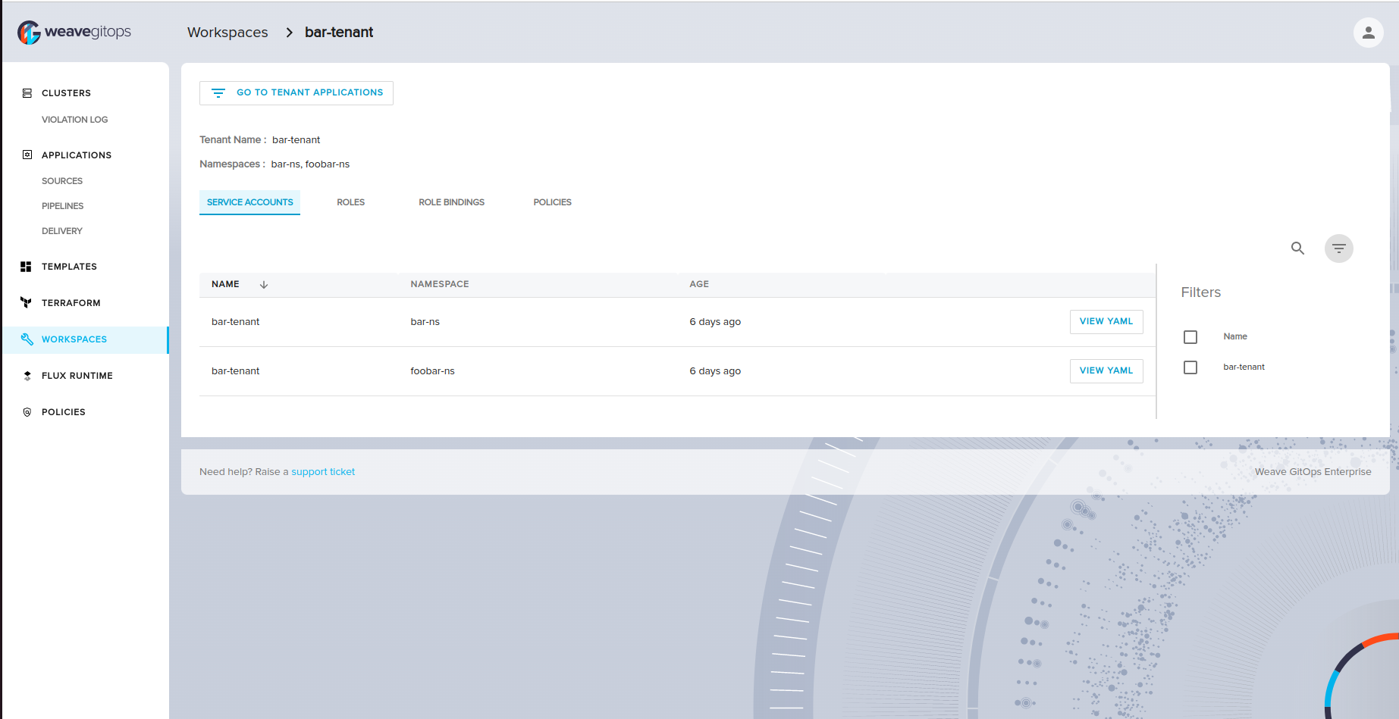
Task: Click bar-tenant name in bar-ns row
Action: 235,322
